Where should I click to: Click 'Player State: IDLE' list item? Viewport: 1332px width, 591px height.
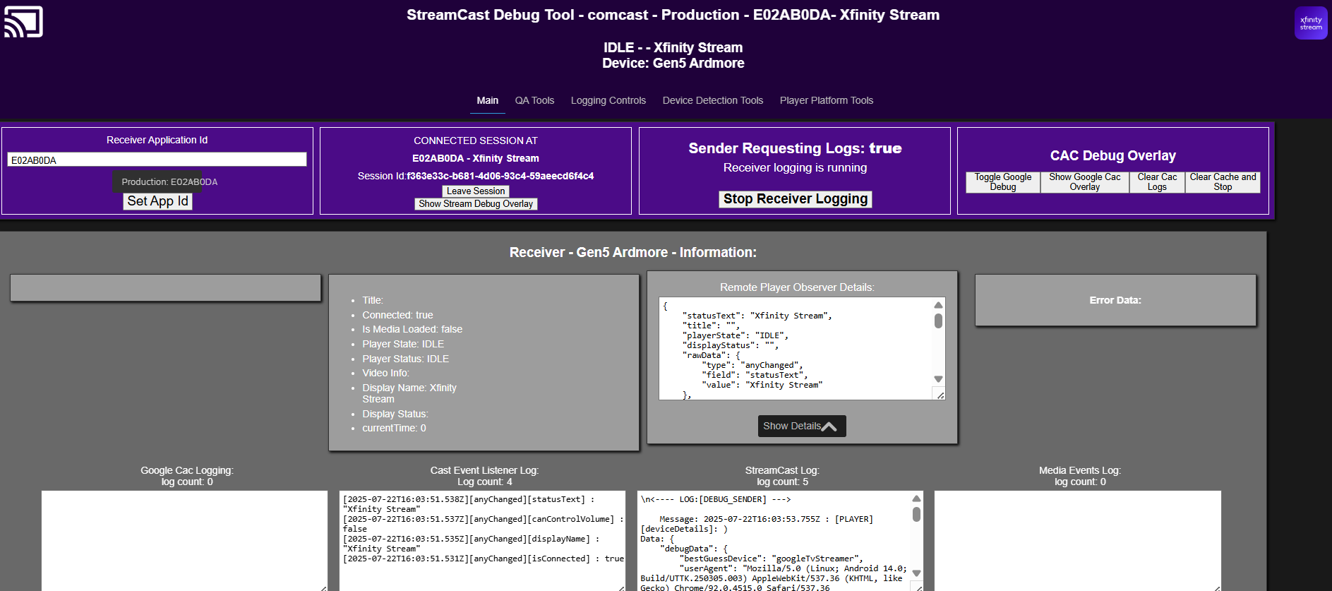tap(403, 344)
